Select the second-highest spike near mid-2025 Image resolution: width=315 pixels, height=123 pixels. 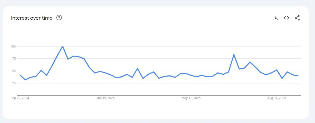(x=234, y=55)
